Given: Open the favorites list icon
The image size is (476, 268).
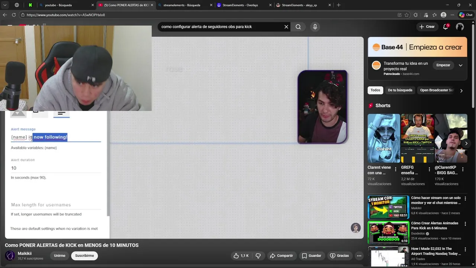Looking at the screenshot, I should click(x=434, y=15).
